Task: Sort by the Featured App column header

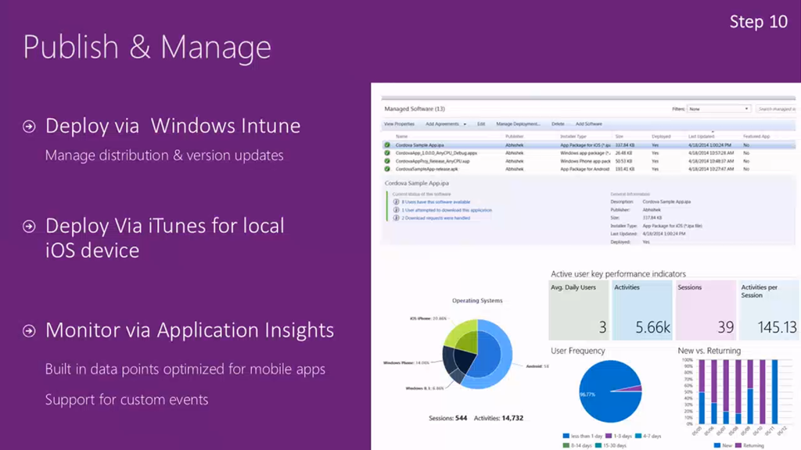Action: tap(756, 137)
